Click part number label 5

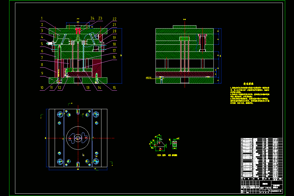click(42, 44)
